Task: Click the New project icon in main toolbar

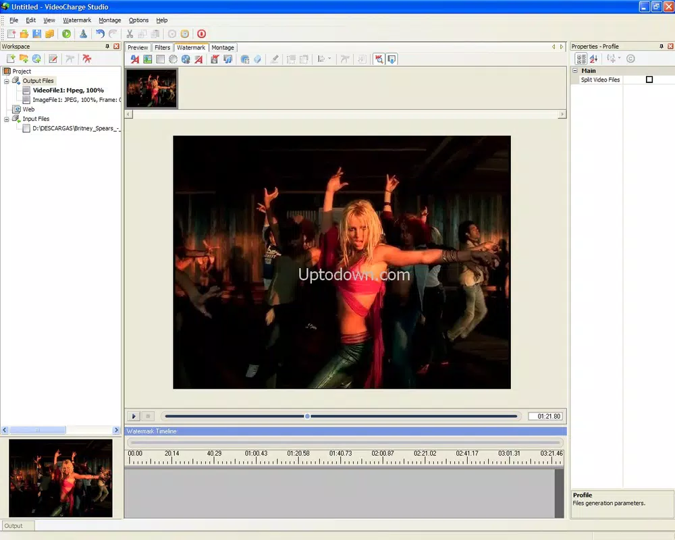Action: pyautogui.click(x=11, y=34)
